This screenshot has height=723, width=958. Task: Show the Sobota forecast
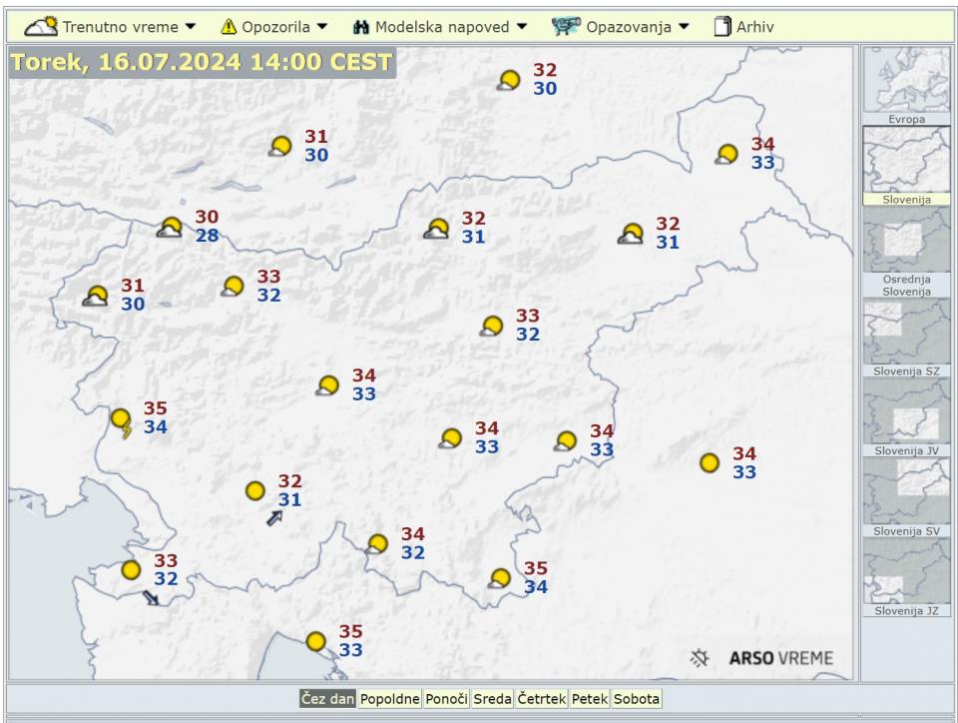[x=637, y=699]
